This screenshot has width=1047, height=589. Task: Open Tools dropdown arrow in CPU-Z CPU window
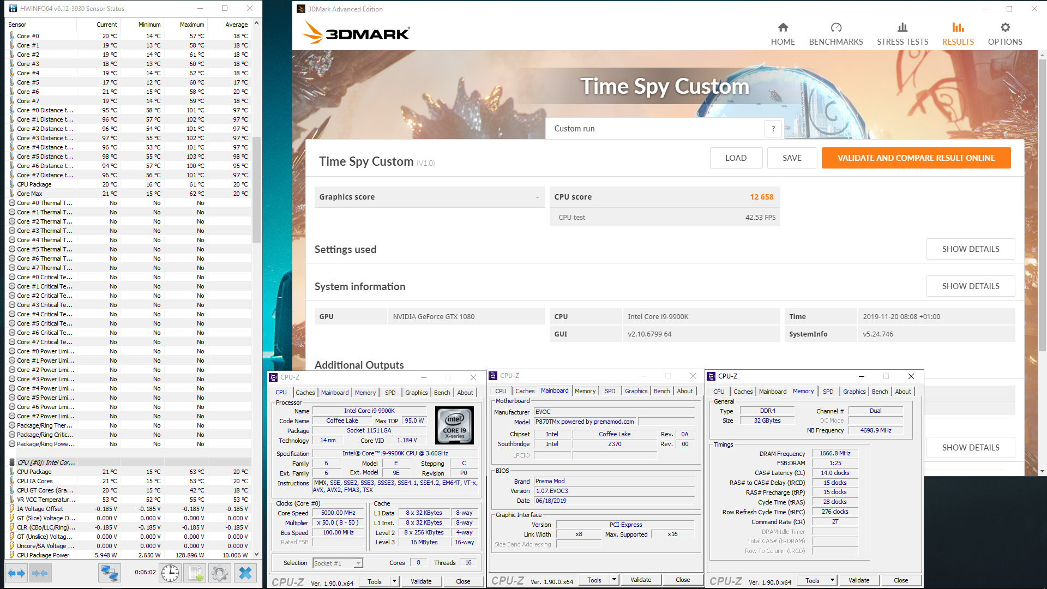point(394,581)
